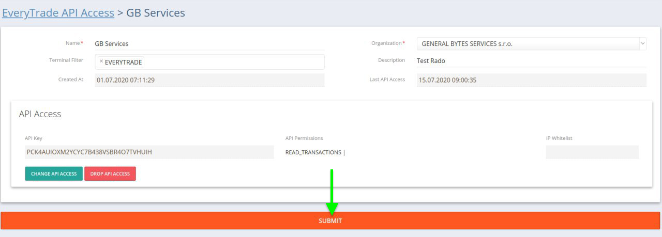Click the Last API Access date field
This screenshot has height=237, width=662.
point(532,80)
